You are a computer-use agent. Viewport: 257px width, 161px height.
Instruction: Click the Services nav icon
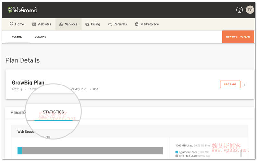click(x=61, y=24)
